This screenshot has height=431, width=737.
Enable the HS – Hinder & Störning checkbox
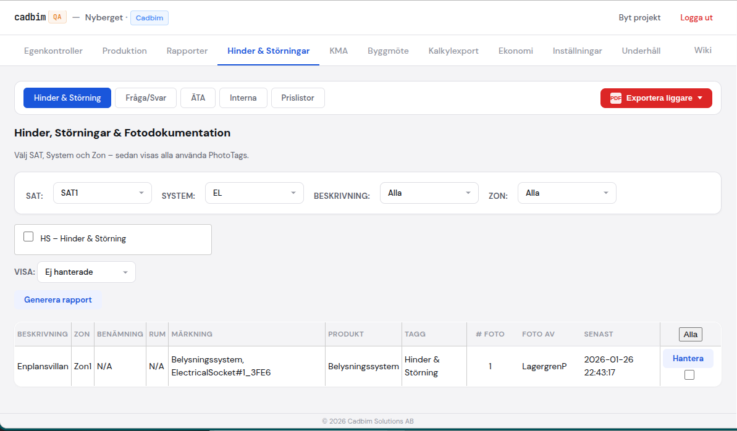click(x=28, y=236)
